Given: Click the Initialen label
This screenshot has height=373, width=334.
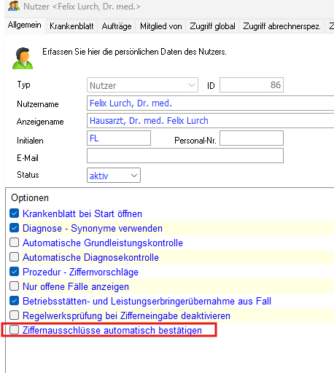Looking at the screenshot, I should click(30, 141).
